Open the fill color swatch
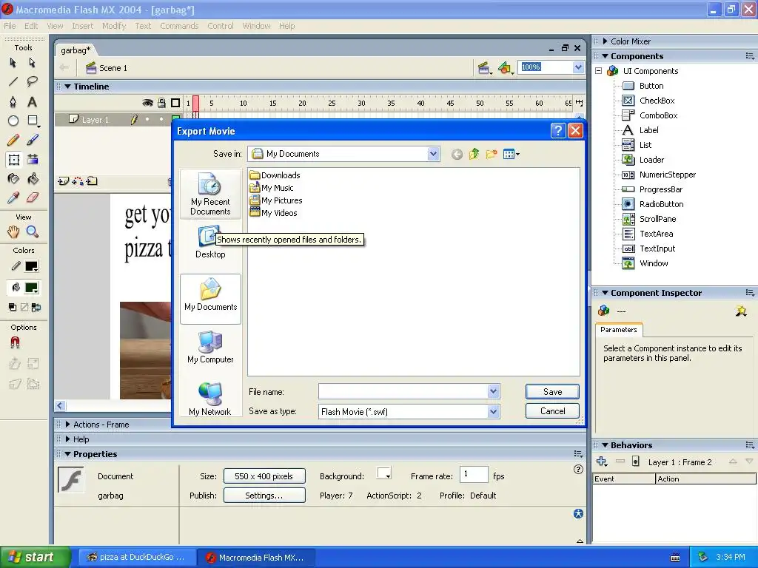758x568 pixels. tap(32, 288)
